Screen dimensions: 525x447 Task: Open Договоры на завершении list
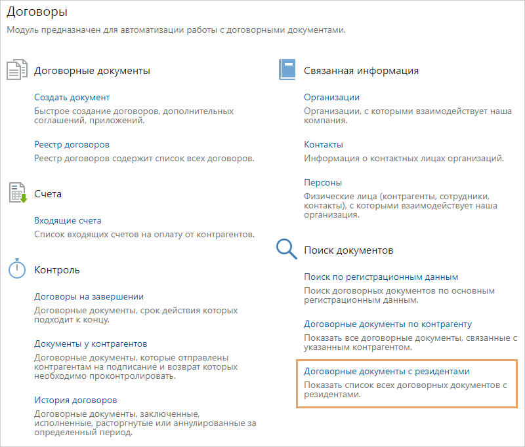point(89,296)
